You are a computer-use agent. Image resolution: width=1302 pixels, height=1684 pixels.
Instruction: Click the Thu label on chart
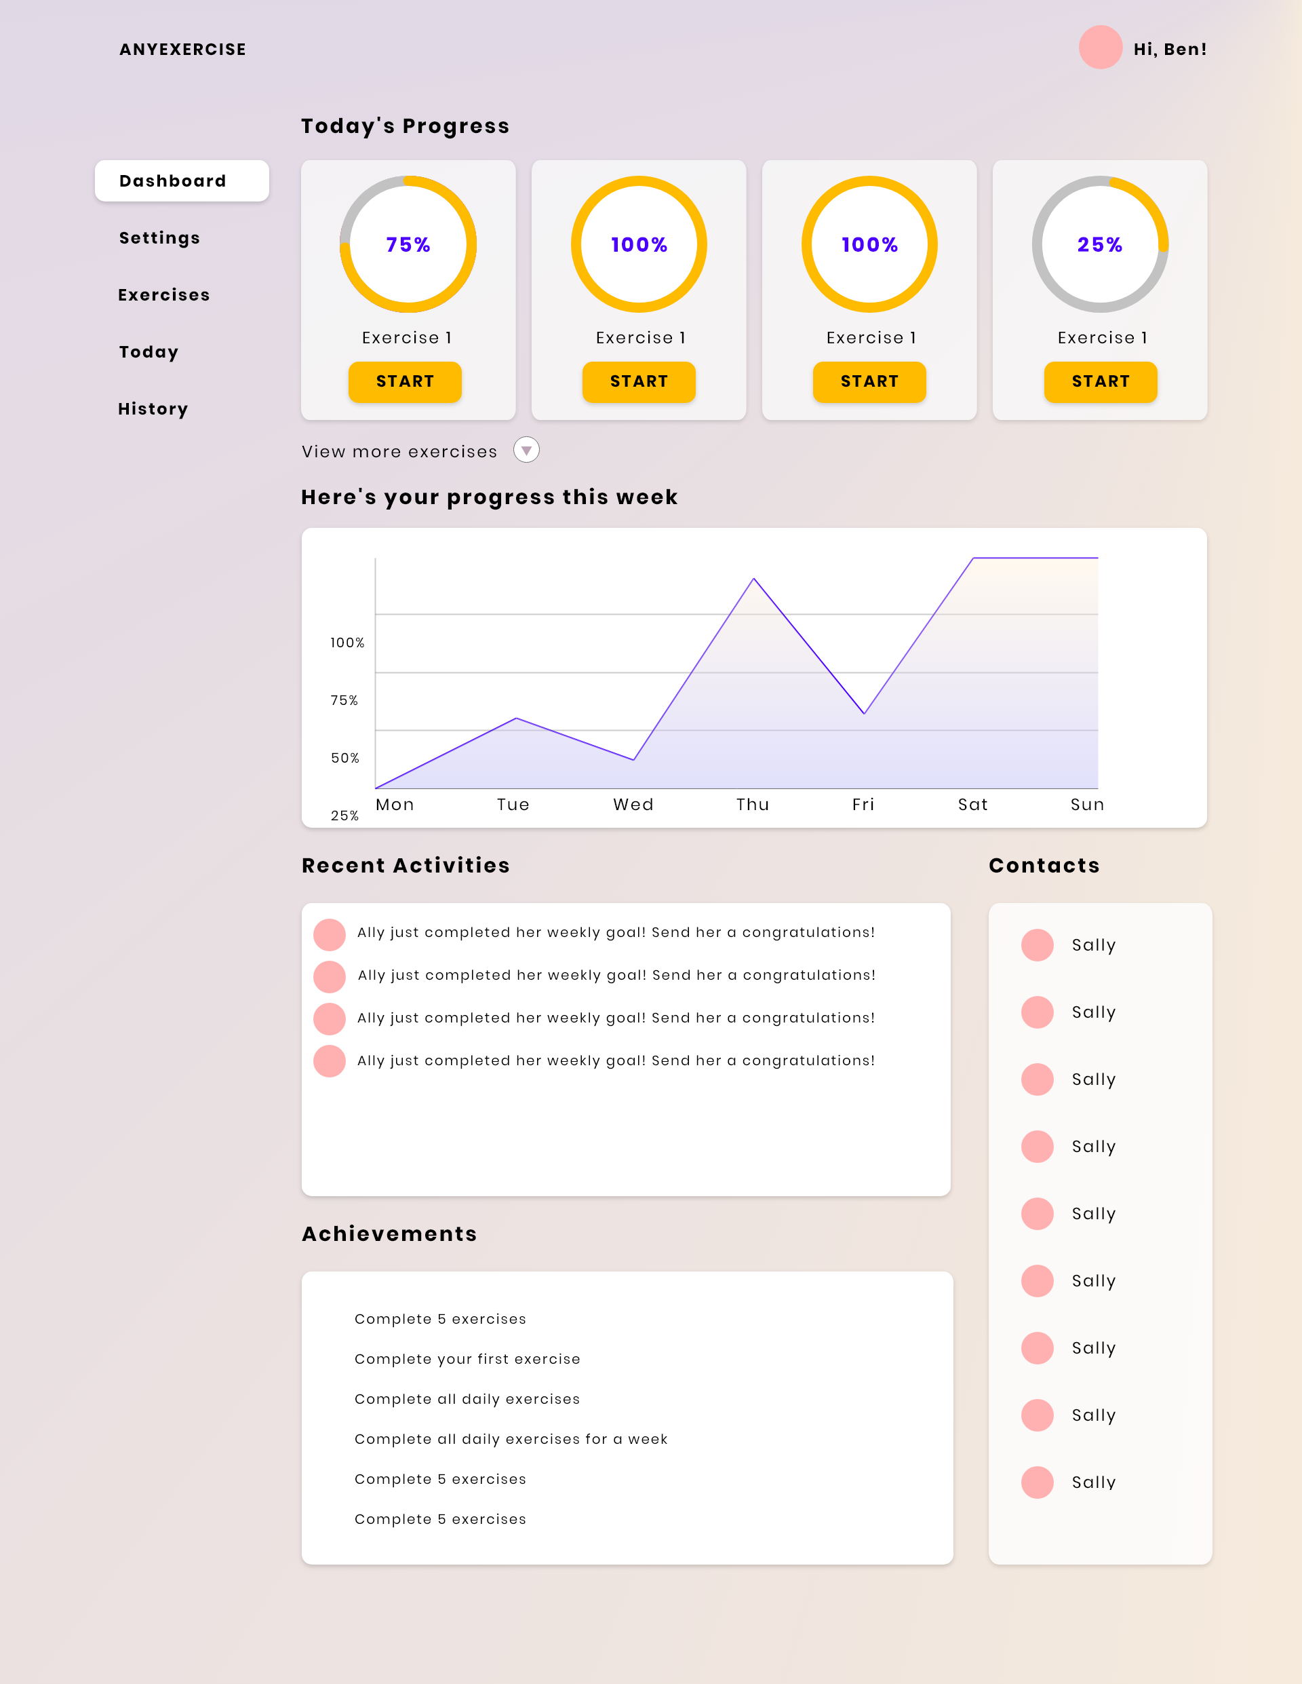(752, 805)
